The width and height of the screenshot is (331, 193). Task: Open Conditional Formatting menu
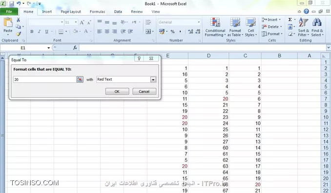[x=215, y=27]
